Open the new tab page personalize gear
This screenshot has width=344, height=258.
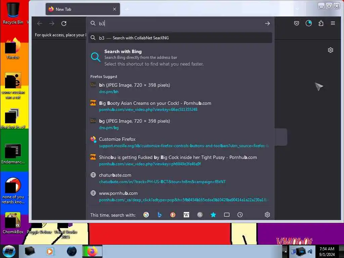pos(331,50)
